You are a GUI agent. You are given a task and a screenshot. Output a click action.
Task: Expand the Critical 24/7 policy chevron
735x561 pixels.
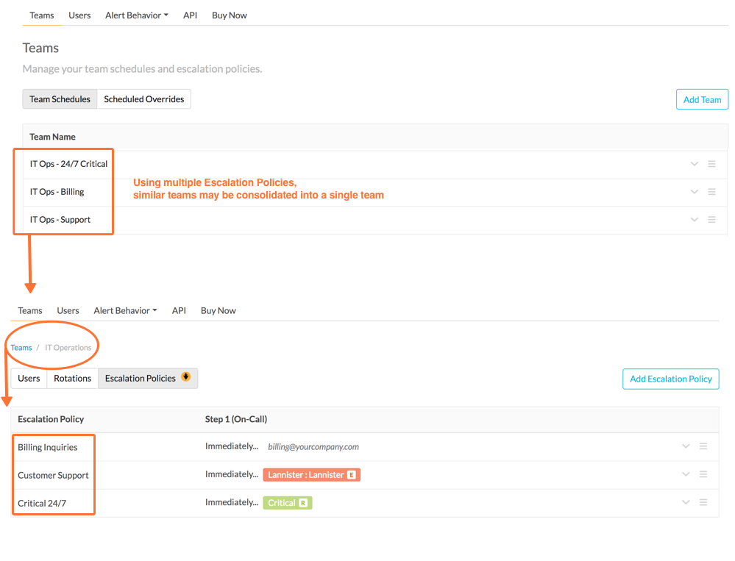click(686, 502)
